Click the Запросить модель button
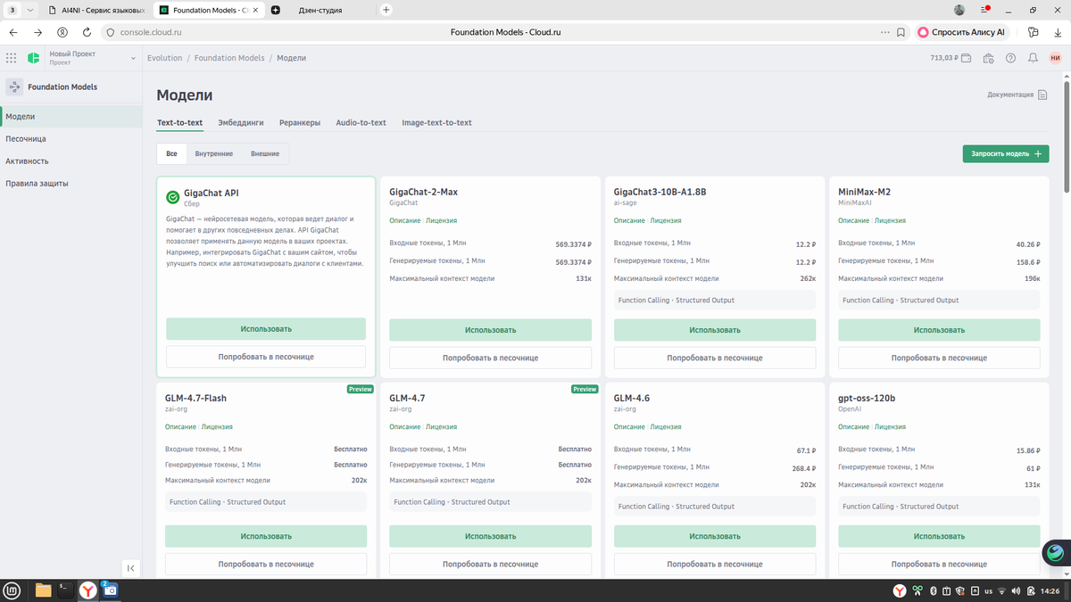1071x602 pixels. click(1006, 153)
